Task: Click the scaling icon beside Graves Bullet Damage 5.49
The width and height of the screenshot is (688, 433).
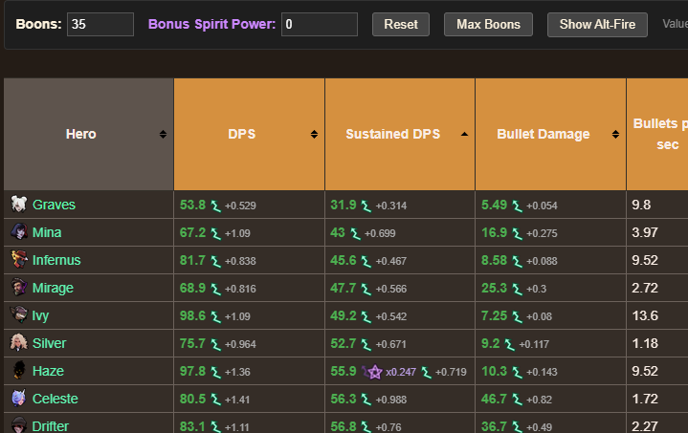Action: click(x=517, y=206)
